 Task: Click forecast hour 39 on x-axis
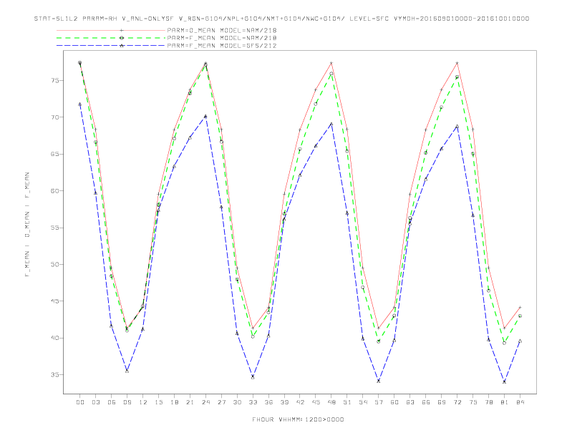point(285,402)
